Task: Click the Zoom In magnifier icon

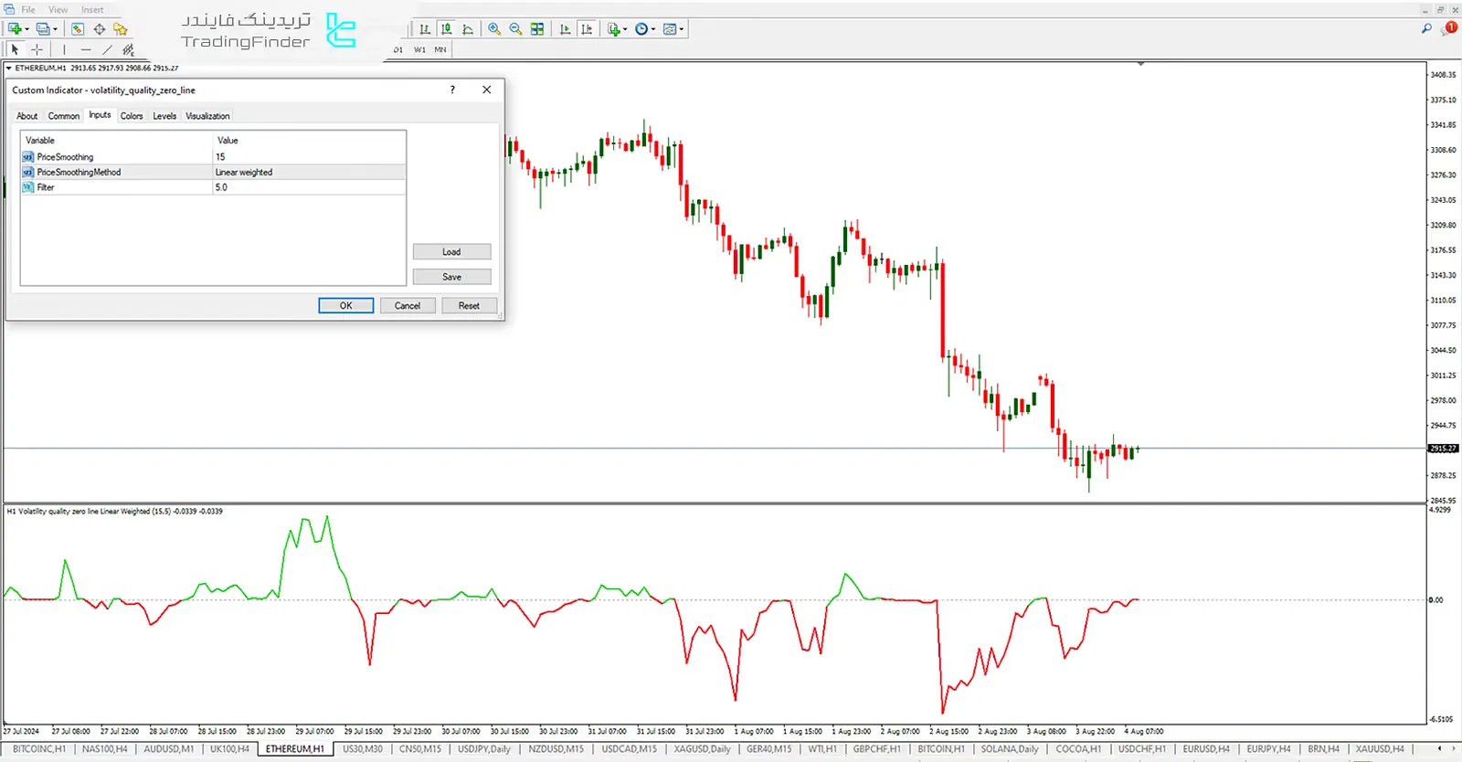Action: [x=494, y=29]
